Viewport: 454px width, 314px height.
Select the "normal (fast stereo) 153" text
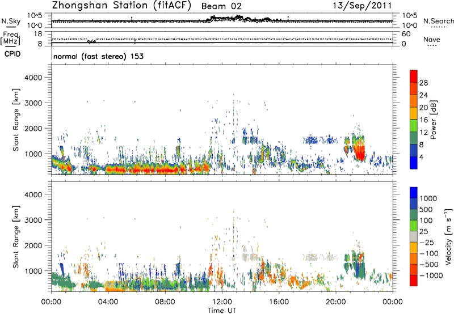98,57
